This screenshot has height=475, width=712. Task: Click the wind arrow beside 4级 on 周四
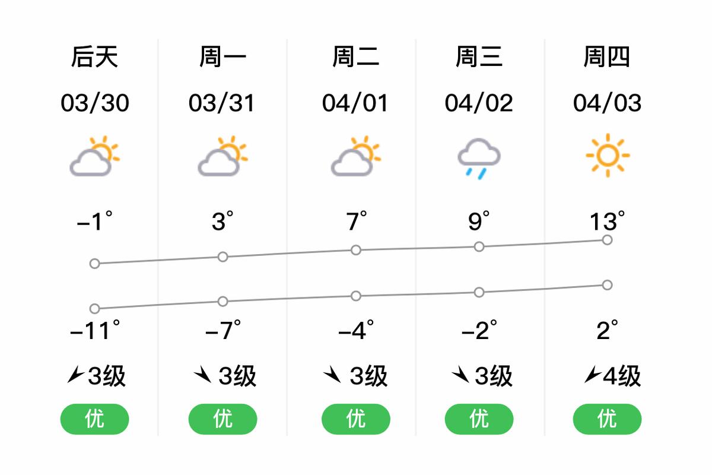592,373
